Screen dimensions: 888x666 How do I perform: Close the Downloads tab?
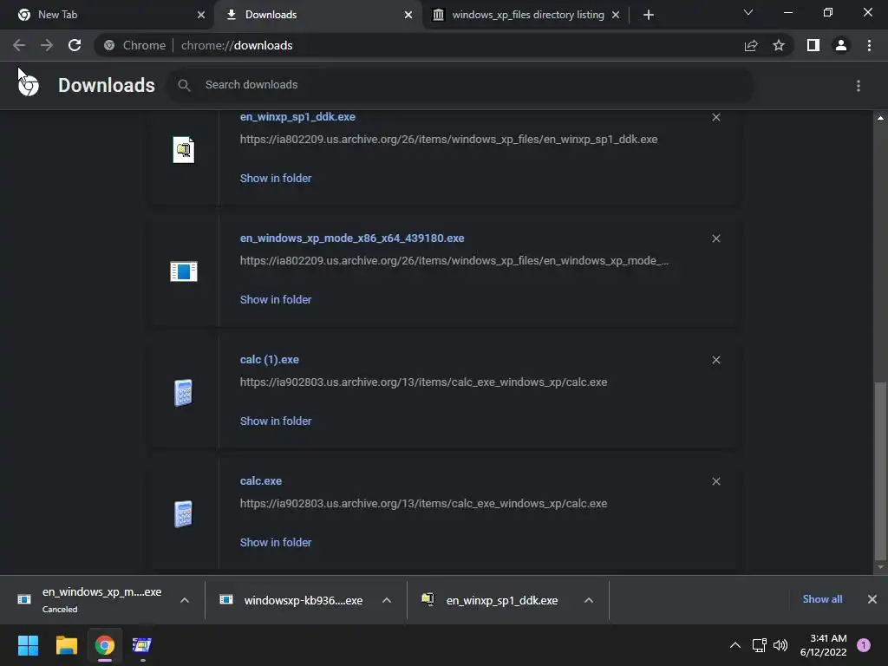408,15
